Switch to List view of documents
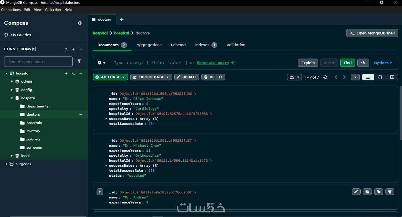The height and width of the screenshot is (217, 402). pos(368,77)
